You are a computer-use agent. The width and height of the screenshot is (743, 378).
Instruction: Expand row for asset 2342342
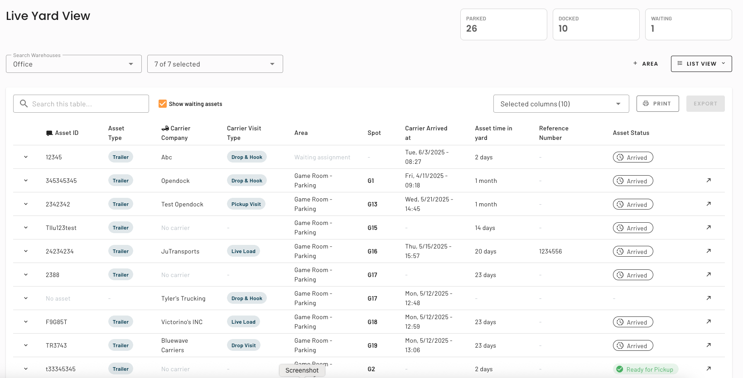pyautogui.click(x=26, y=204)
